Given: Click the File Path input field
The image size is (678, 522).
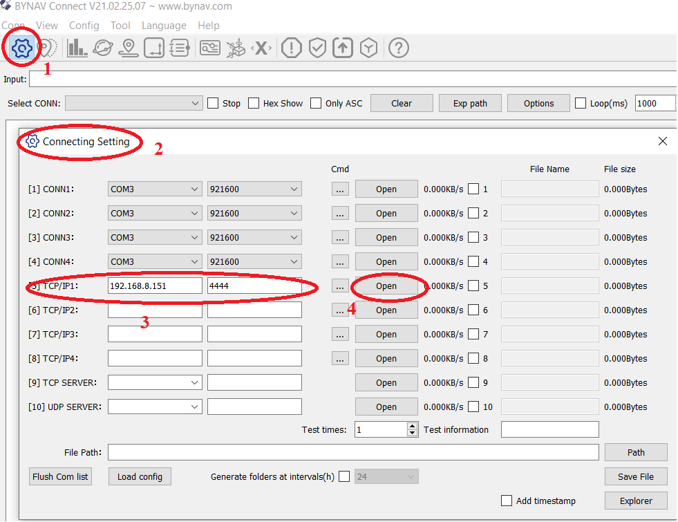Looking at the screenshot, I should click(352, 452).
